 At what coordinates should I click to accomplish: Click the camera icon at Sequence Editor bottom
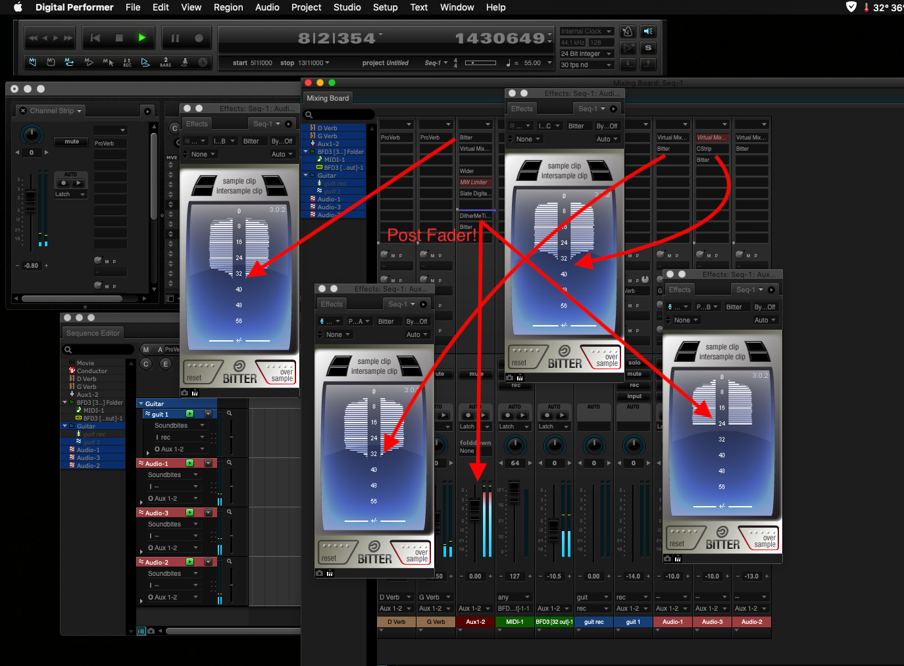click(x=151, y=631)
